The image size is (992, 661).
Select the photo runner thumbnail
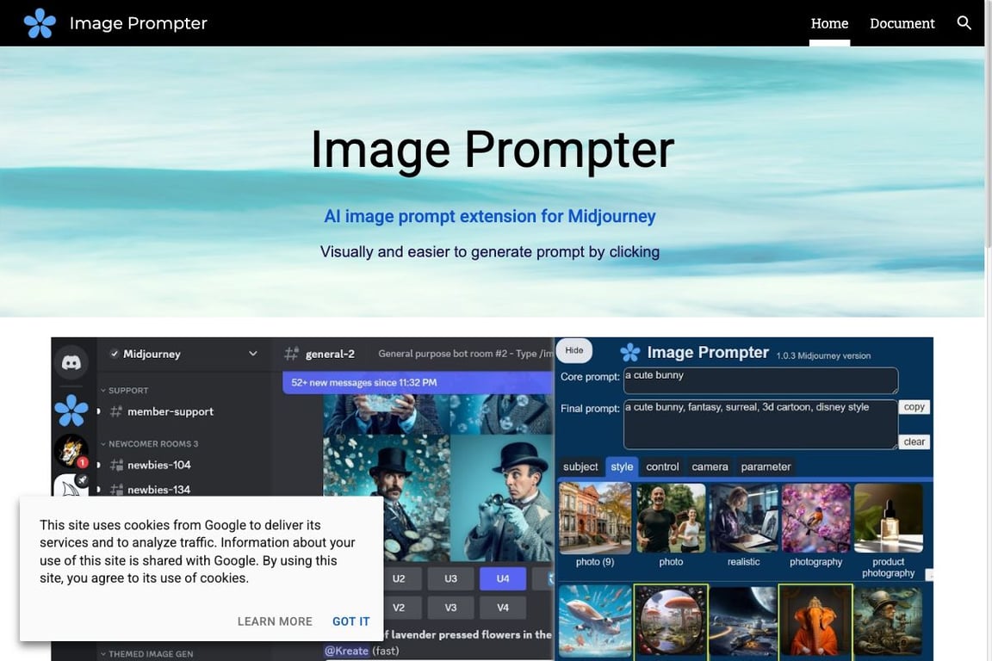tap(671, 519)
